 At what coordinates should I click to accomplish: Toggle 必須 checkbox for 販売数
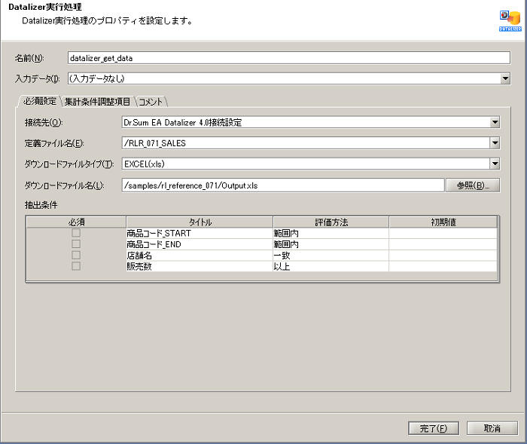click(x=75, y=266)
